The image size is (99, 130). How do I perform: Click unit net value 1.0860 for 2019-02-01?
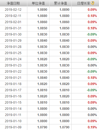(x=42, y=22)
